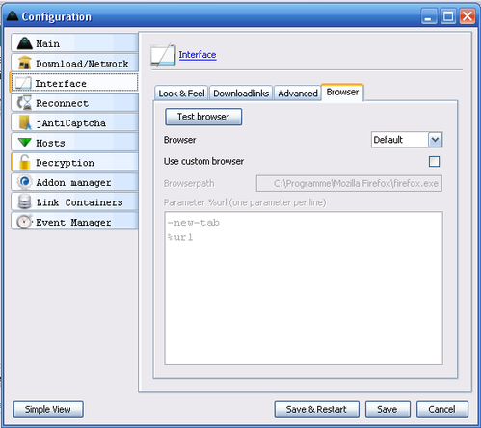Click the green Hosts arrow icon
Viewport: 481px width, 428px height.
(x=24, y=142)
